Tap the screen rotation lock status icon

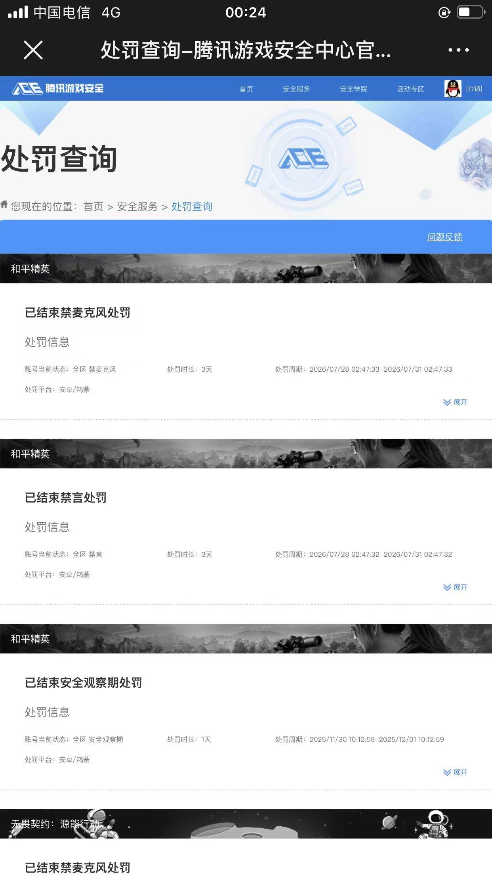pos(444,13)
